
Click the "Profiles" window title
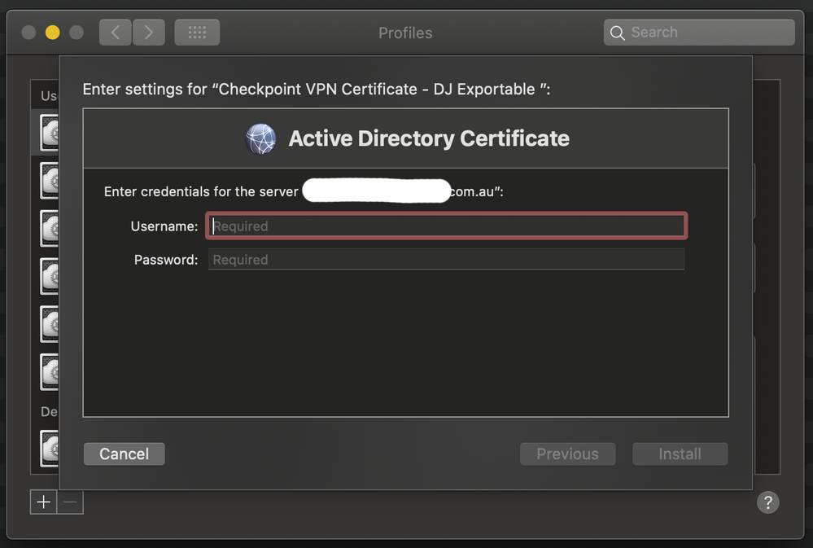(x=405, y=33)
